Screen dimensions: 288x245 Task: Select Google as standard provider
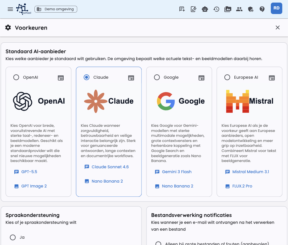click(157, 77)
